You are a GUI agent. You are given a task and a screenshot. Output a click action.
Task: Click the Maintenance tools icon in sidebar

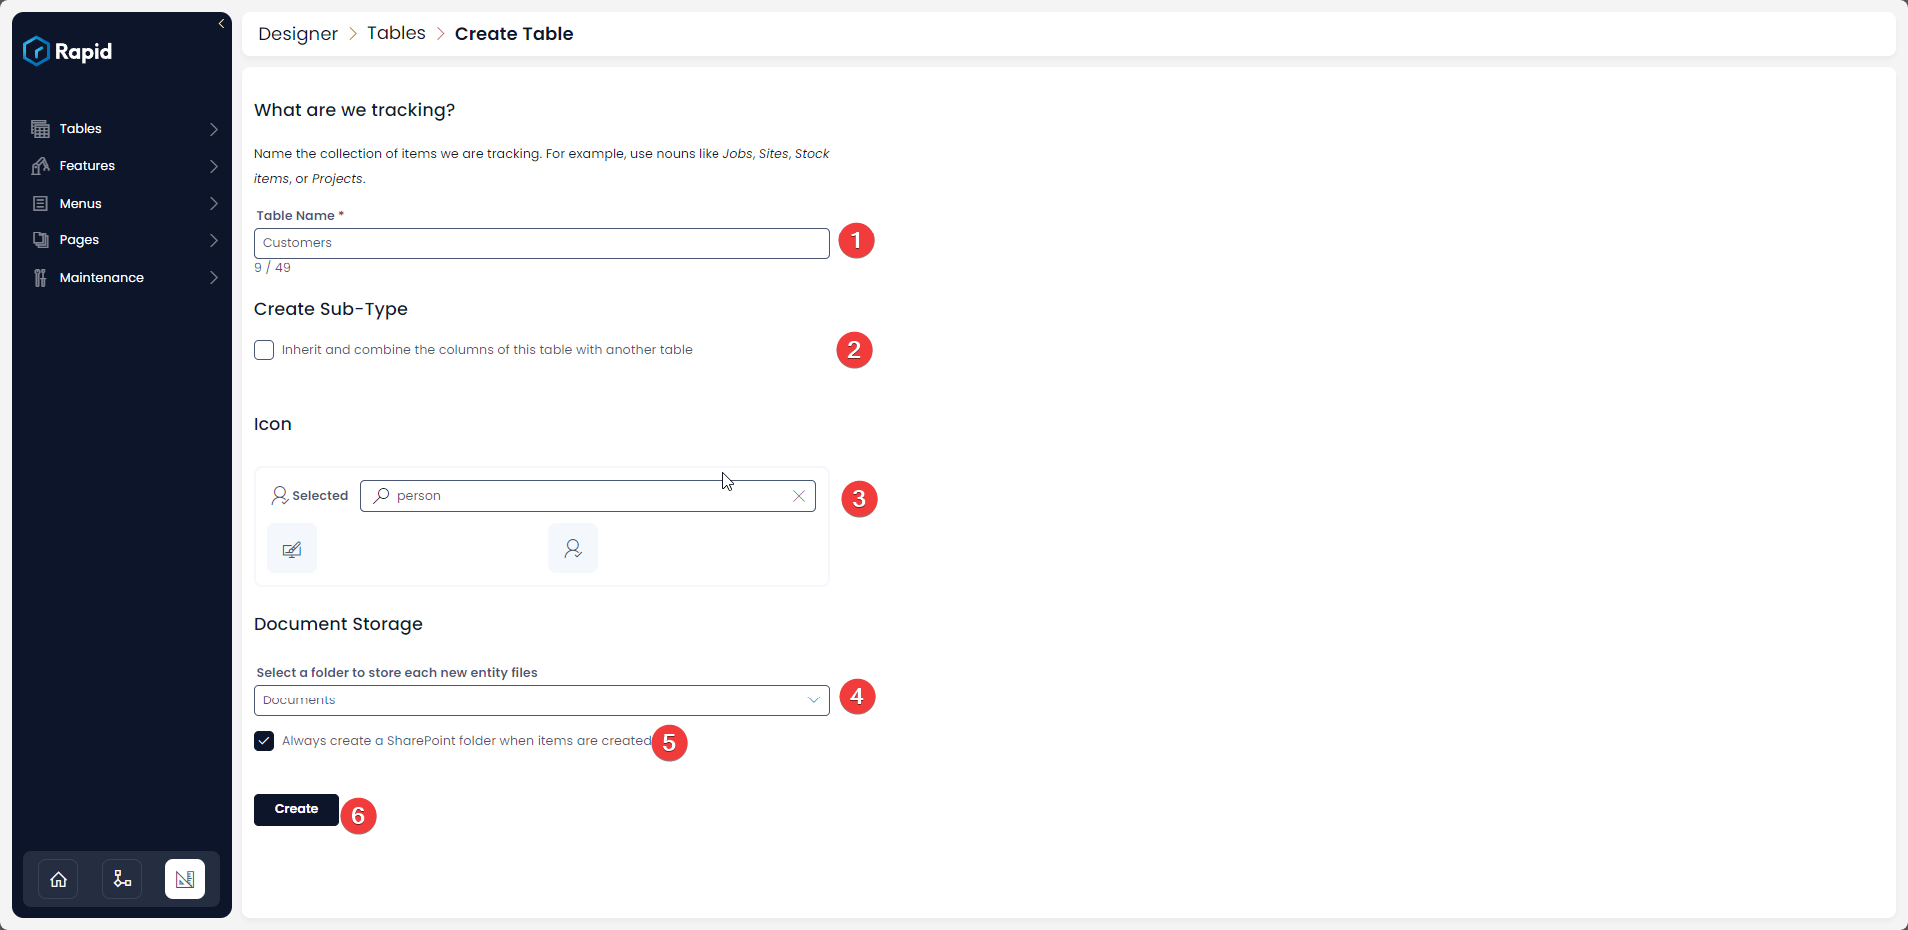click(40, 278)
